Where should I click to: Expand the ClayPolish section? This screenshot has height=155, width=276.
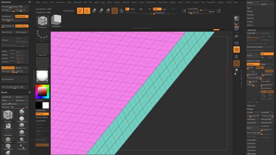(251, 143)
